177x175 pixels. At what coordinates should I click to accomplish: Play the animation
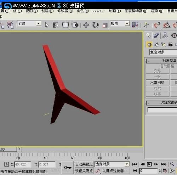tap(149, 164)
